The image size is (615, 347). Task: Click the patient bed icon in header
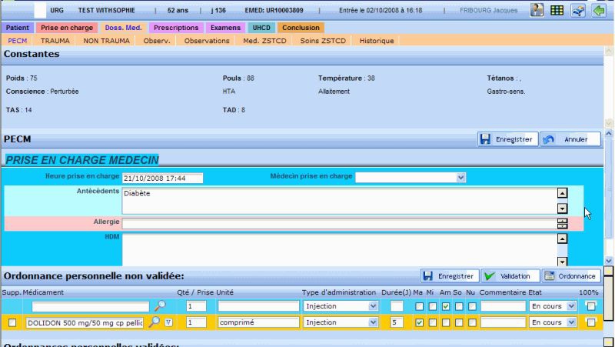tap(577, 10)
